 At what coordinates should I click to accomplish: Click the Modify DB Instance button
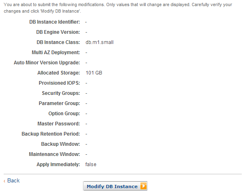(115, 186)
